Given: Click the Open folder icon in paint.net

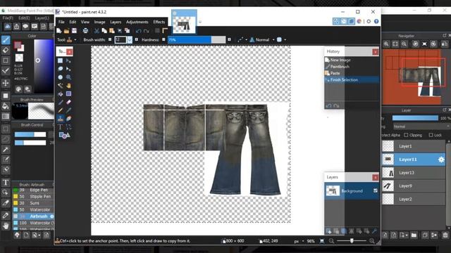Looking at the screenshot, I should pos(66,31).
